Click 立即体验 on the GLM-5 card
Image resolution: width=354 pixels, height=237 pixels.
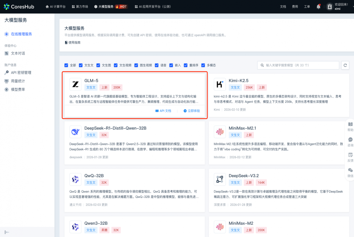tap(192, 111)
